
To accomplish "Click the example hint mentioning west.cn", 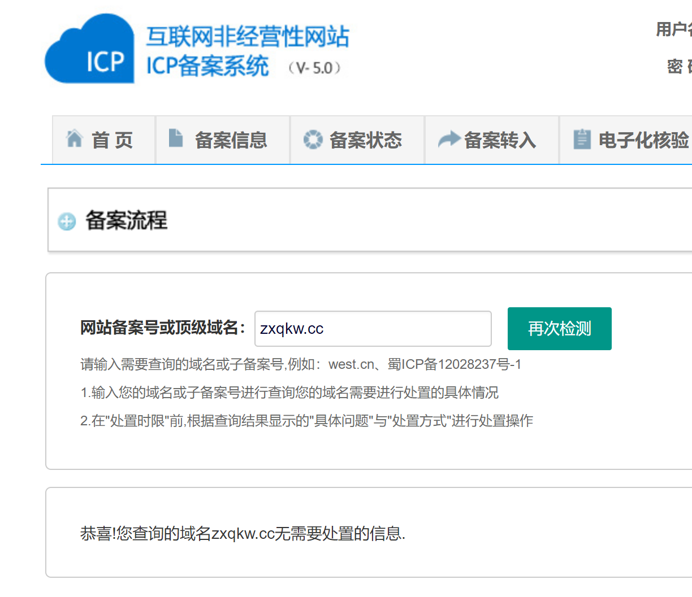I will (300, 364).
